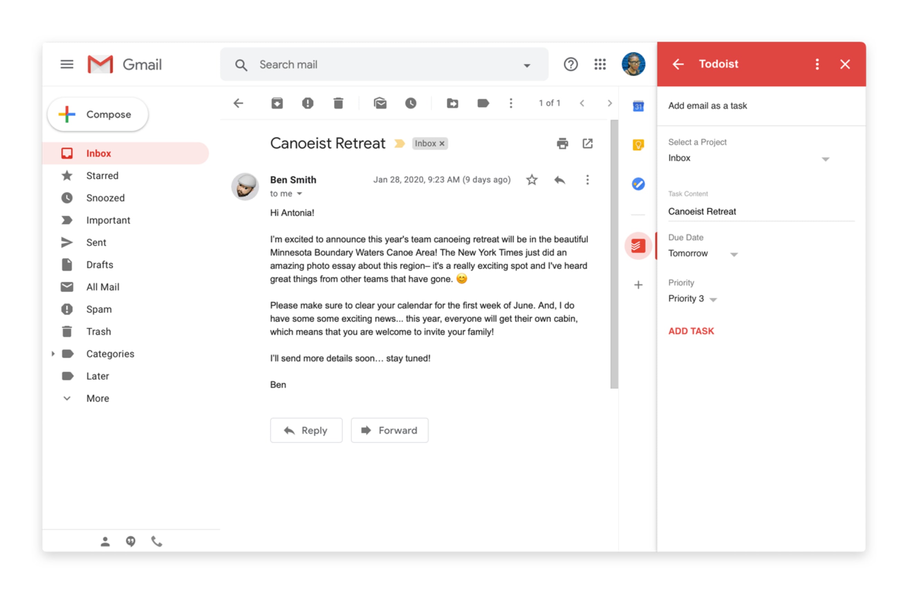Viewport: 908px width, 594px height.
Task: Click the archive email icon
Action: tap(278, 102)
